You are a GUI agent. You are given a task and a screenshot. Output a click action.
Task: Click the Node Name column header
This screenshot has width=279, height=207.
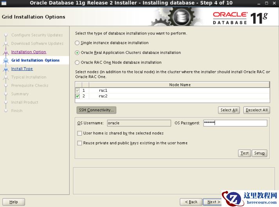click(x=180, y=85)
